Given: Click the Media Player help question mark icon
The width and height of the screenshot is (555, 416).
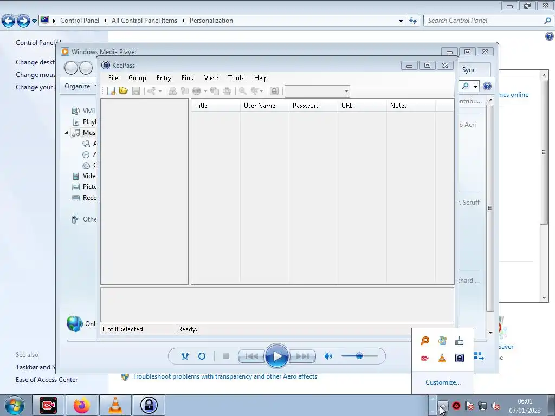Looking at the screenshot, I should [x=487, y=86].
